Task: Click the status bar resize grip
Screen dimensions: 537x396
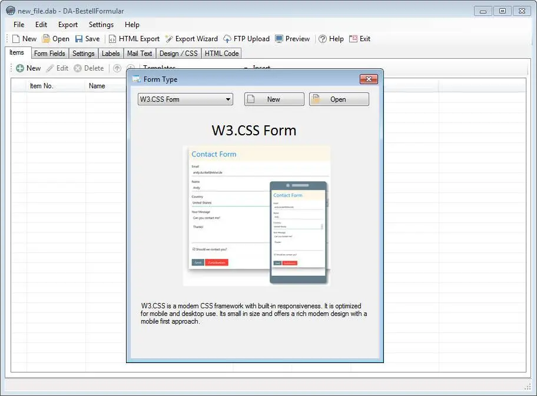Action: pyautogui.click(x=528, y=387)
